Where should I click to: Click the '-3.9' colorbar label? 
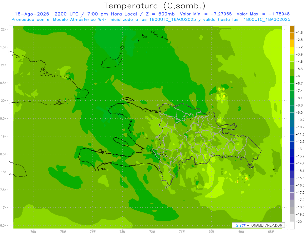[x=299, y=54]
